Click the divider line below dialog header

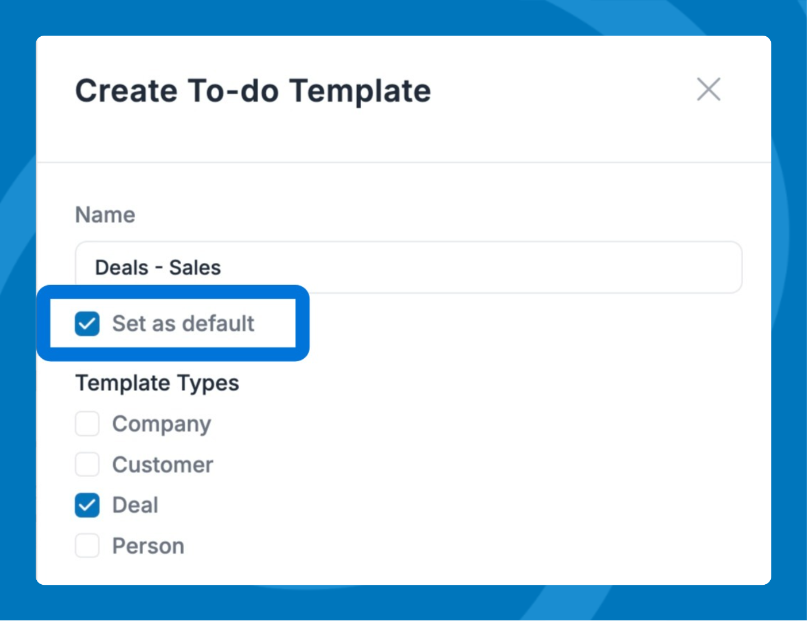403,163
